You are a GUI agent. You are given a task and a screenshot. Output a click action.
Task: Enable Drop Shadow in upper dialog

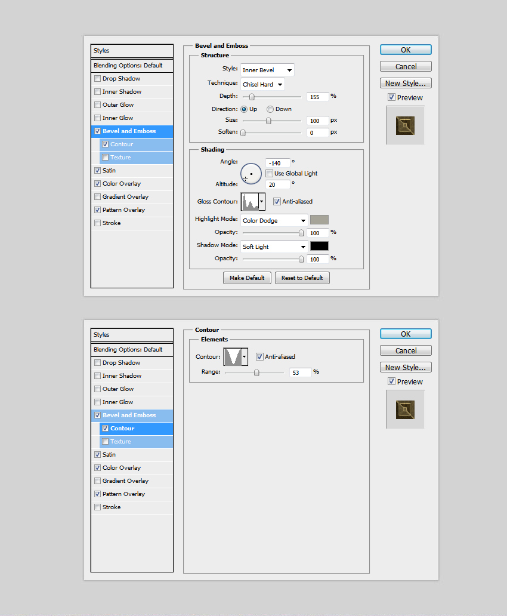click(x=97, y=79)
